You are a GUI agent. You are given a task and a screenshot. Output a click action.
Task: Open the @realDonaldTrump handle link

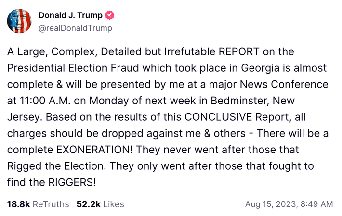75,28
